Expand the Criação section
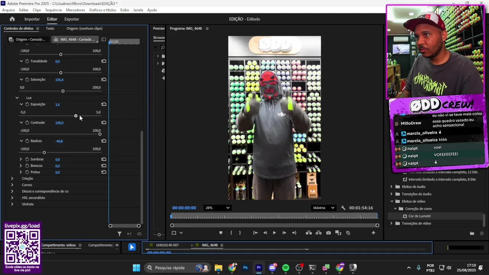The height and width of the screenshot is (275, 489). click(x=12, y=178)
